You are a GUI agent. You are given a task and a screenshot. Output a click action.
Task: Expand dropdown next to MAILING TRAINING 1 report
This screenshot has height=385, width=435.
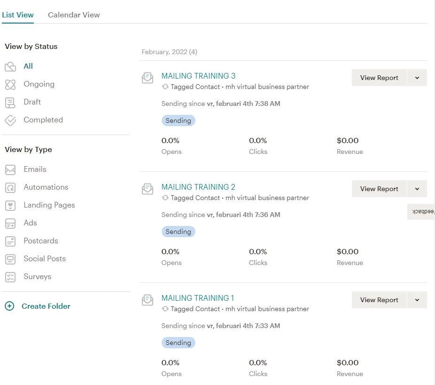coord(417,300)
